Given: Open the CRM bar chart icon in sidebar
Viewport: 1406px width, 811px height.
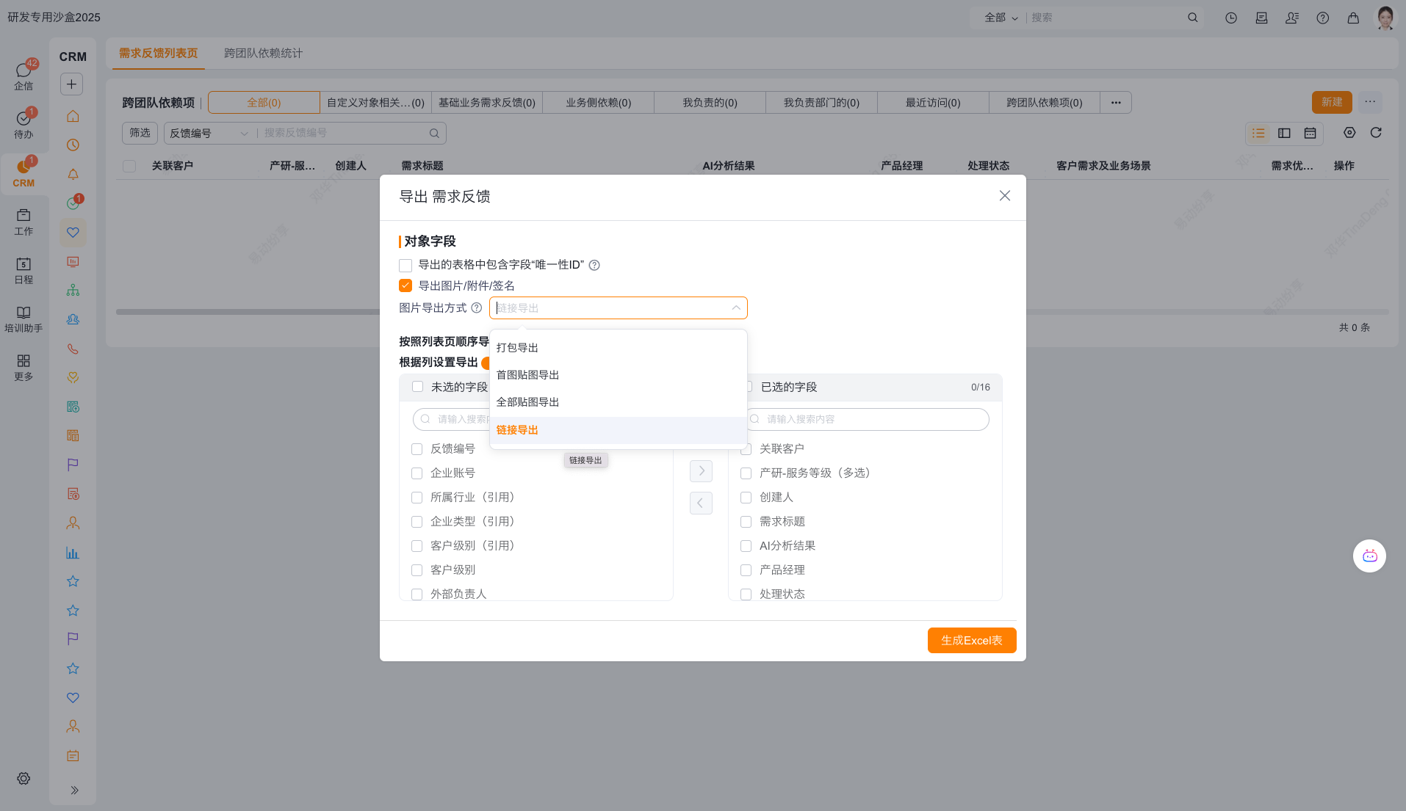Looking at the screenshot, I should (x=73, y=553).
